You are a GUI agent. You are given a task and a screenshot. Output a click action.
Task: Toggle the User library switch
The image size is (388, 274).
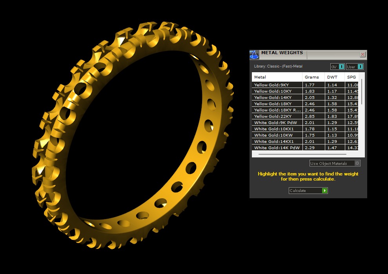[x=355, y=67]
